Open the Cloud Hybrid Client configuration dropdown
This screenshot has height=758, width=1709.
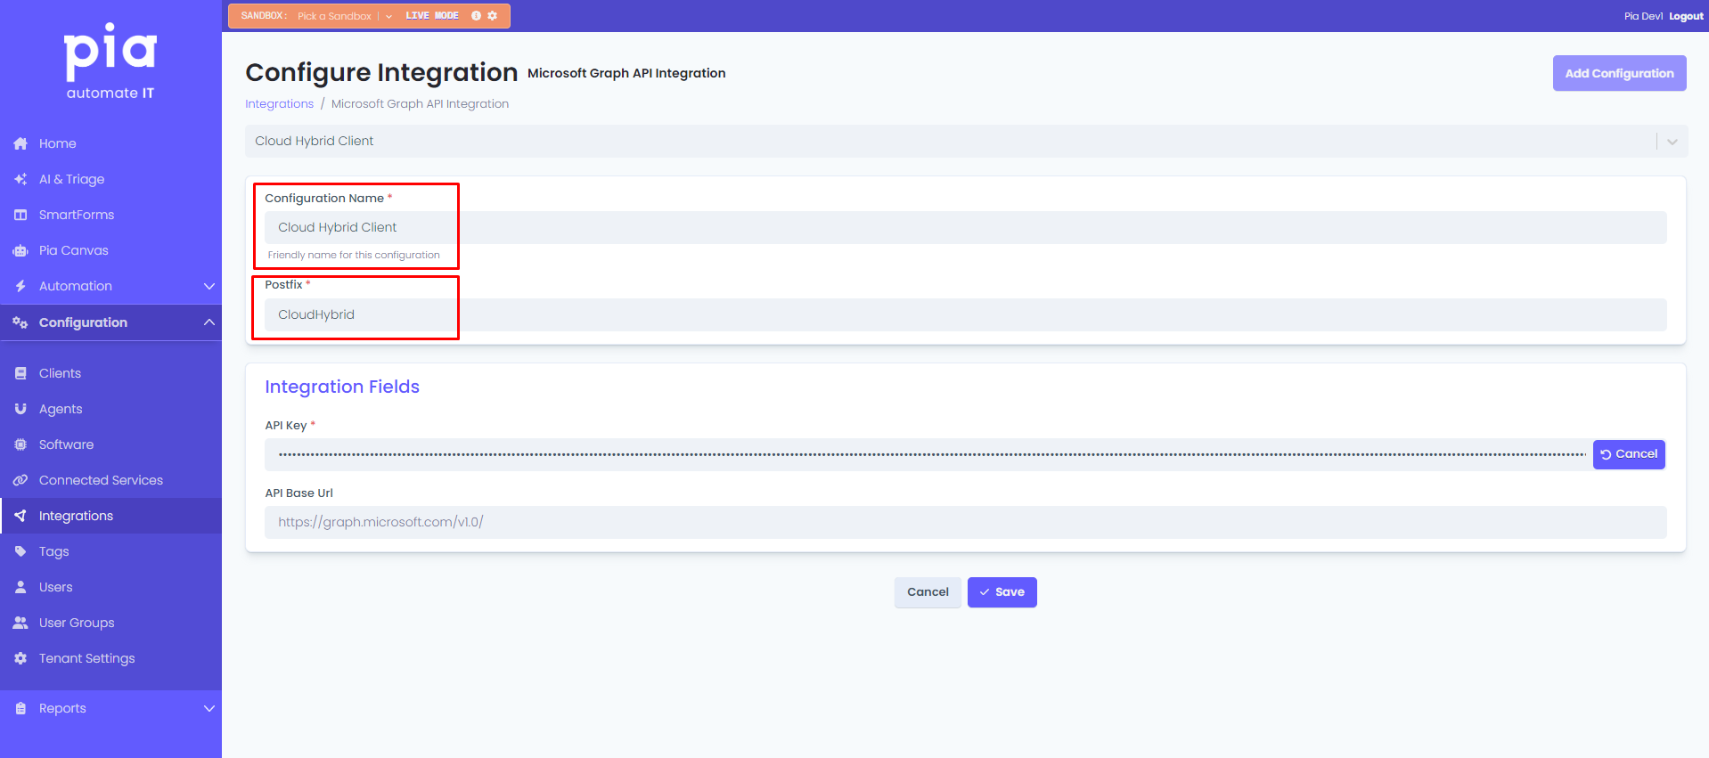[x=966, y=141]
